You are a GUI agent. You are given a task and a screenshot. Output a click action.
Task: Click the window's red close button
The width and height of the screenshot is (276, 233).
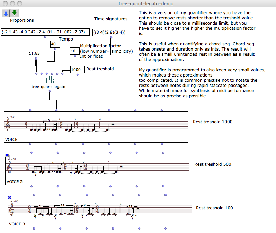point(5,3)
